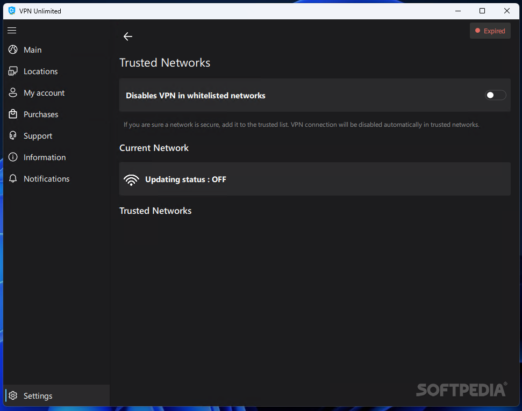Click the 'Updating status : OFF' text
The image size is (522, 411).
point(185,179)
